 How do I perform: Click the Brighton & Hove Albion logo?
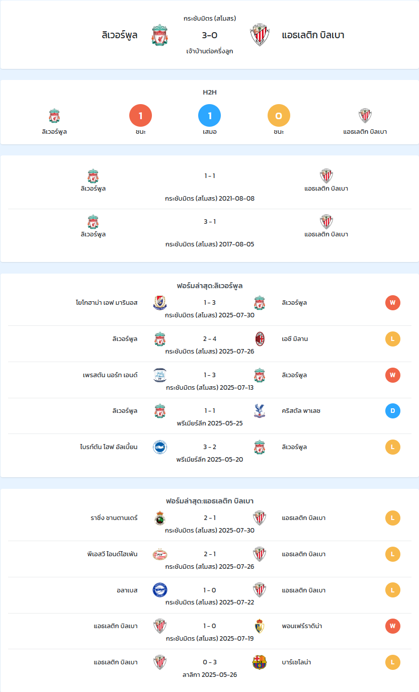[160, 447]
